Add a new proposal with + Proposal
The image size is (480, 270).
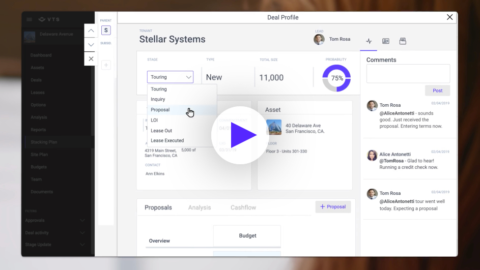333,207
